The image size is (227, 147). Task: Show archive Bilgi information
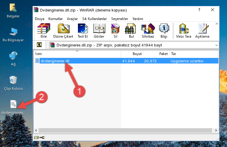[x=164, y=31]
